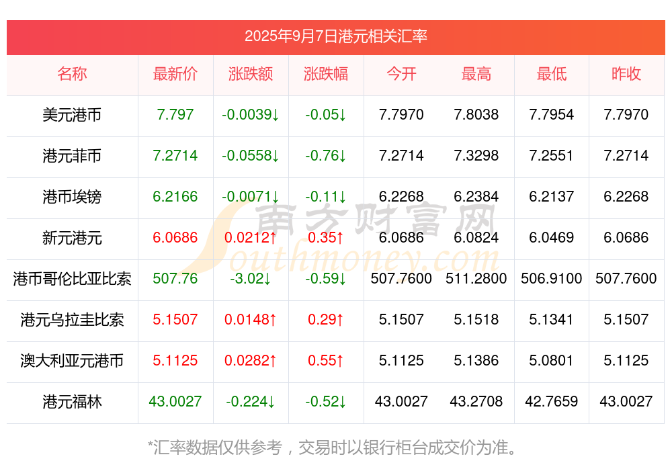Click change amount 0.0282↑
This screenshot has height=469, width=672.
point(250,360)
